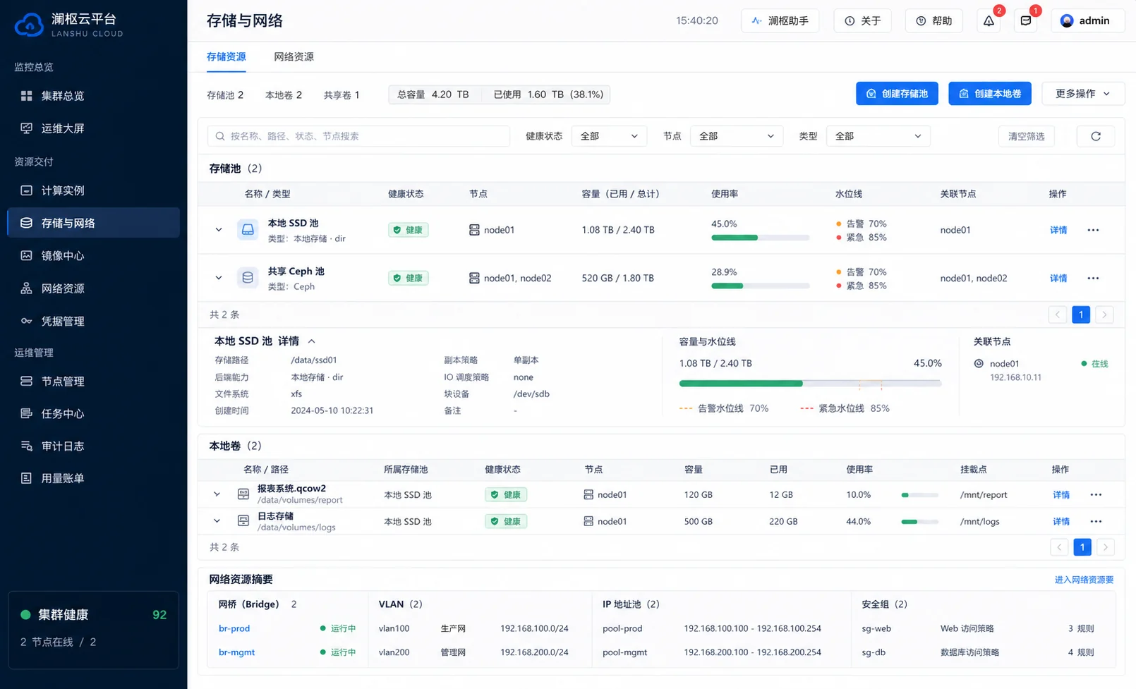Click the 本地 SSD 池 disk icon

pos(248,230)
